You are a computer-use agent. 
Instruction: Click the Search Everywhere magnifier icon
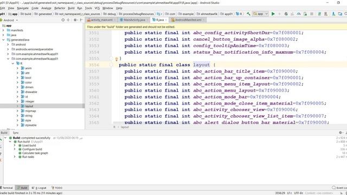point(346,14)
